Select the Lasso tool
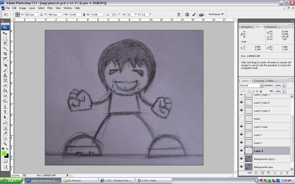The image size is (295, 184). pyautogui.click(x=5, y=44)
